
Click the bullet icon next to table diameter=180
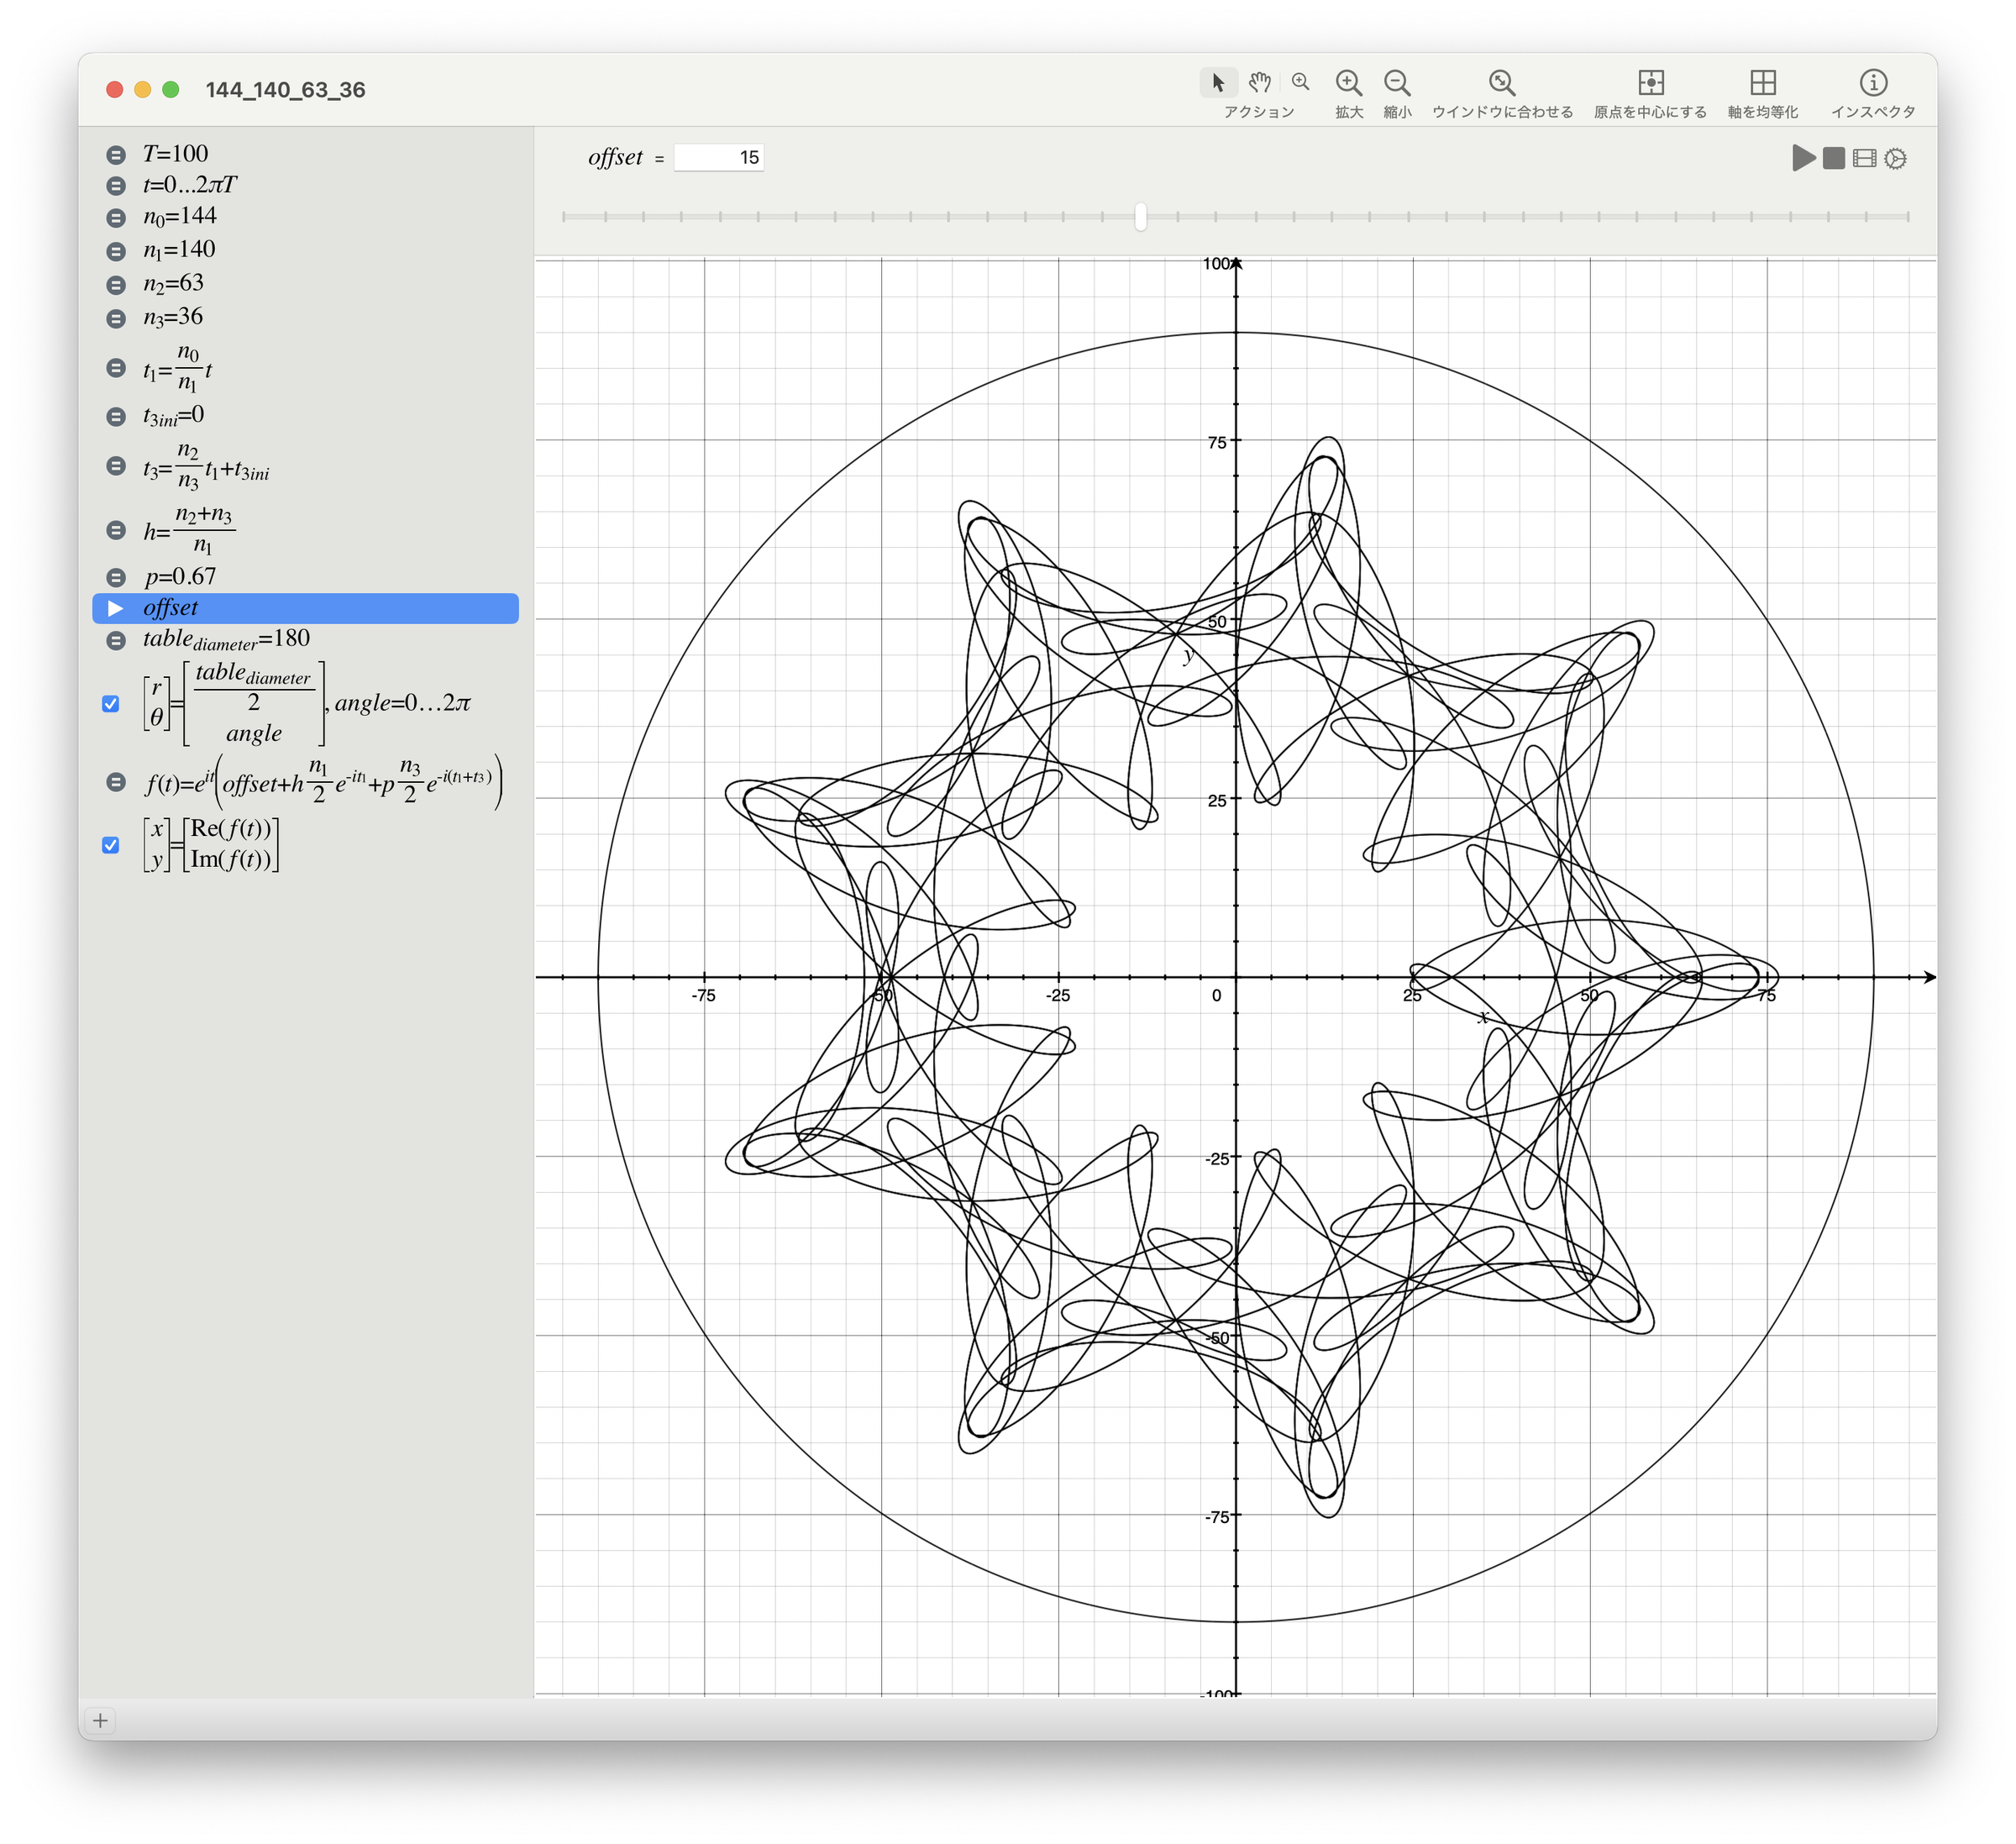(x=116, y=640)
